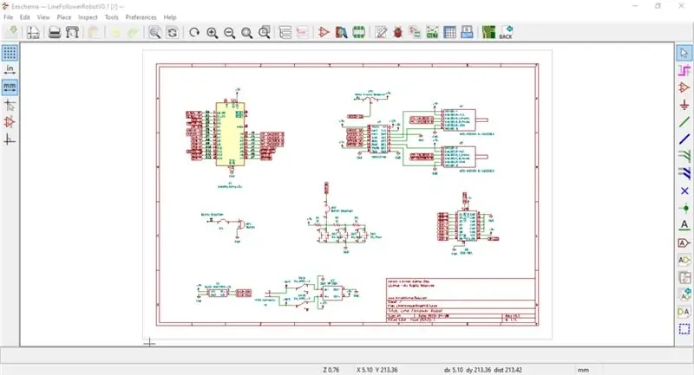This screenshot has width=694, height=375.
Task: Toggle show hidden pins
Action: click(10, 122)
